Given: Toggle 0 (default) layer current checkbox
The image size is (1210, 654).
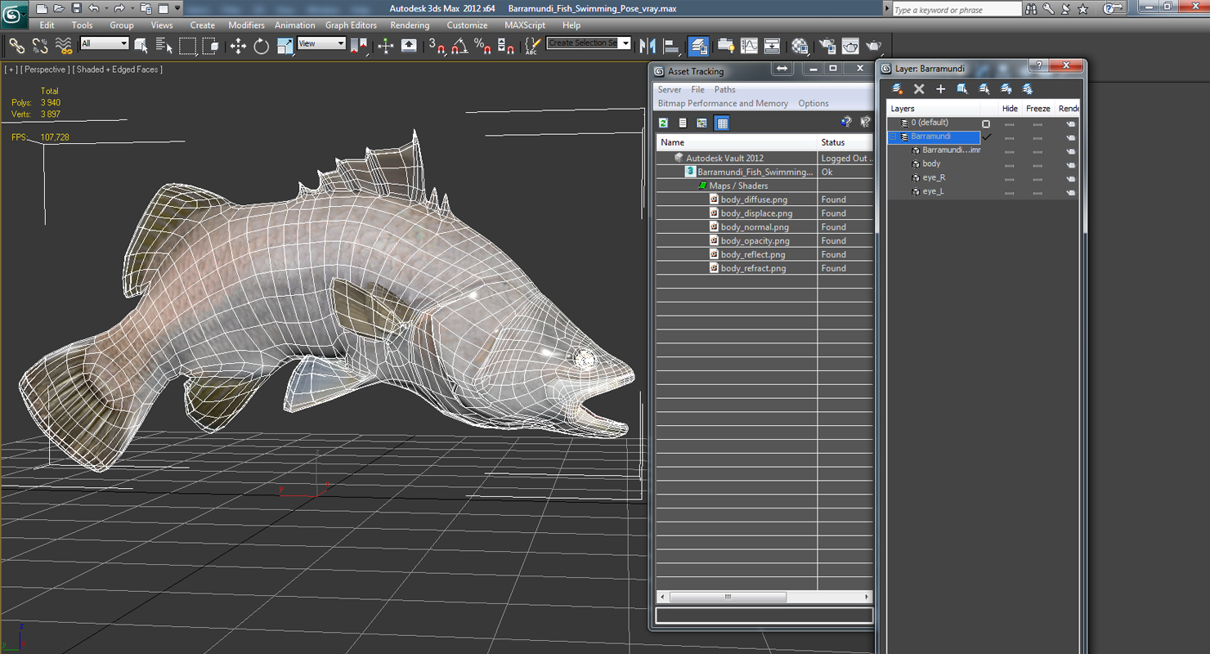Looking at the screenshot, I should (986, 124).
